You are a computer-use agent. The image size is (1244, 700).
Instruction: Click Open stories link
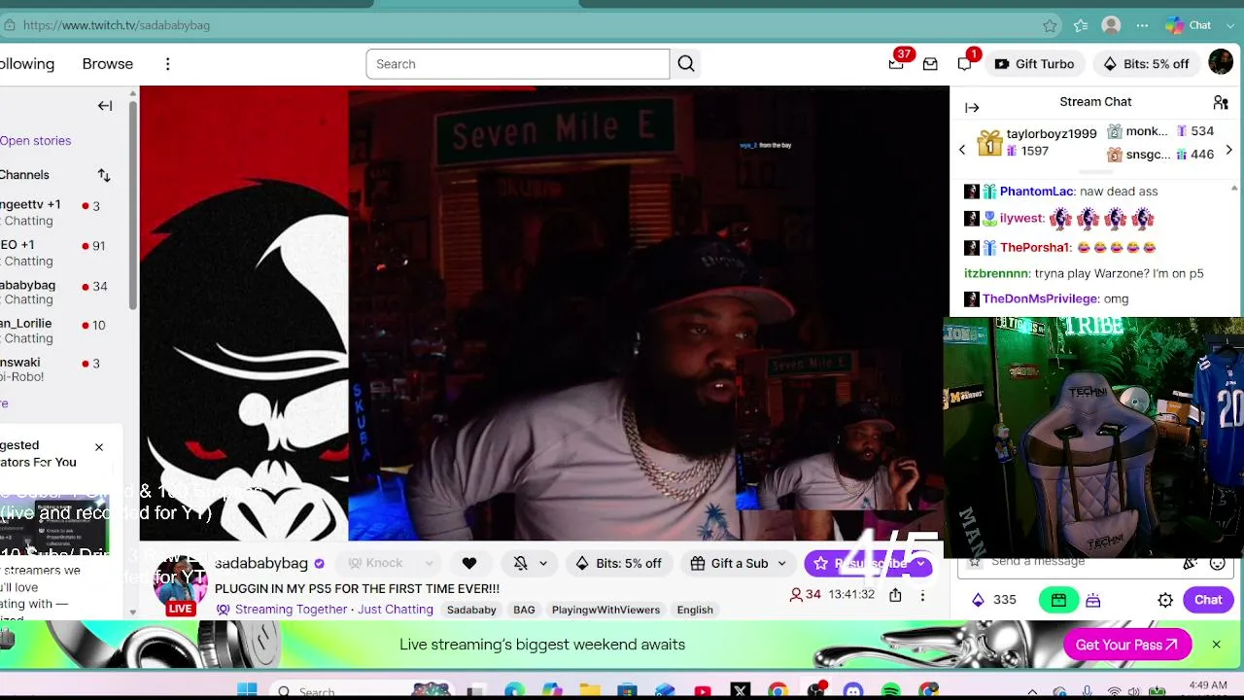point(35,141)
